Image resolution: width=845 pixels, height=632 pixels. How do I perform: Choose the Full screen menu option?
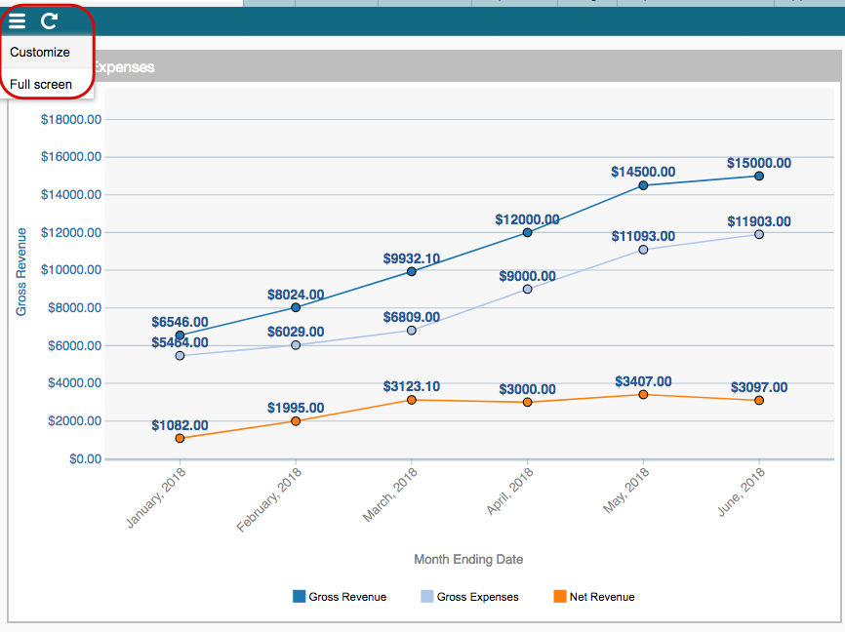pyautogui.click(x=41, y=84)
